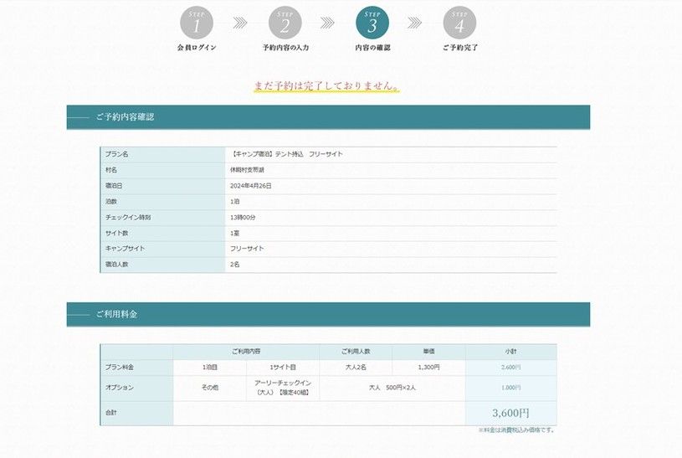Click the 内容の確認 step label
This screenshot has height=458, width=682.
point(372,48)
